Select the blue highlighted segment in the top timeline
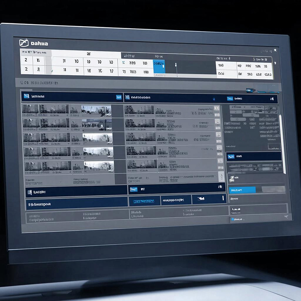 159,67
